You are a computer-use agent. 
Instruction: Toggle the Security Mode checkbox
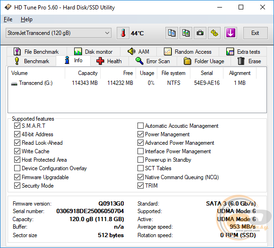pyautogui.click(x=17, y=186)
